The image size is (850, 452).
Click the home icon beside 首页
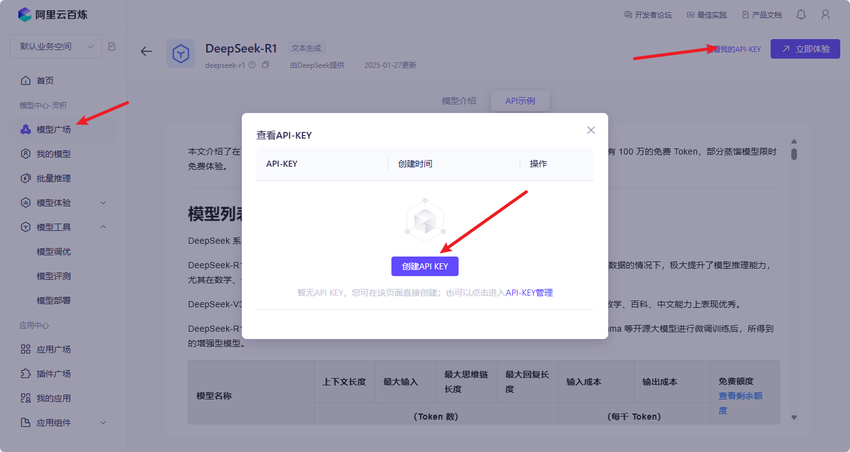pos(26,81)
